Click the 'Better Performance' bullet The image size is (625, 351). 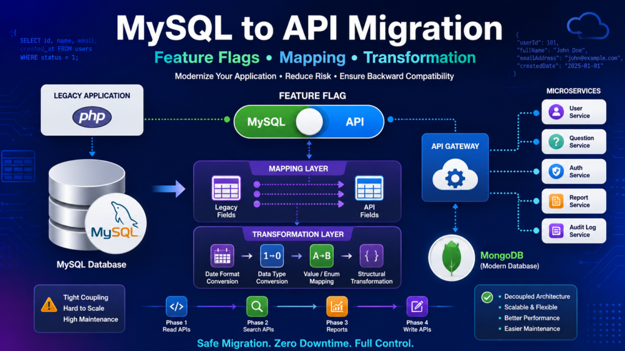(x=532, y=318)
